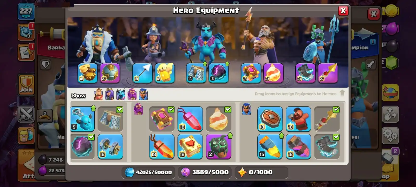Open Archer Queen's Giant Arrow slot
Image resolution: width=416 pixels, height=187 pixels.
(x=142, y=73)
